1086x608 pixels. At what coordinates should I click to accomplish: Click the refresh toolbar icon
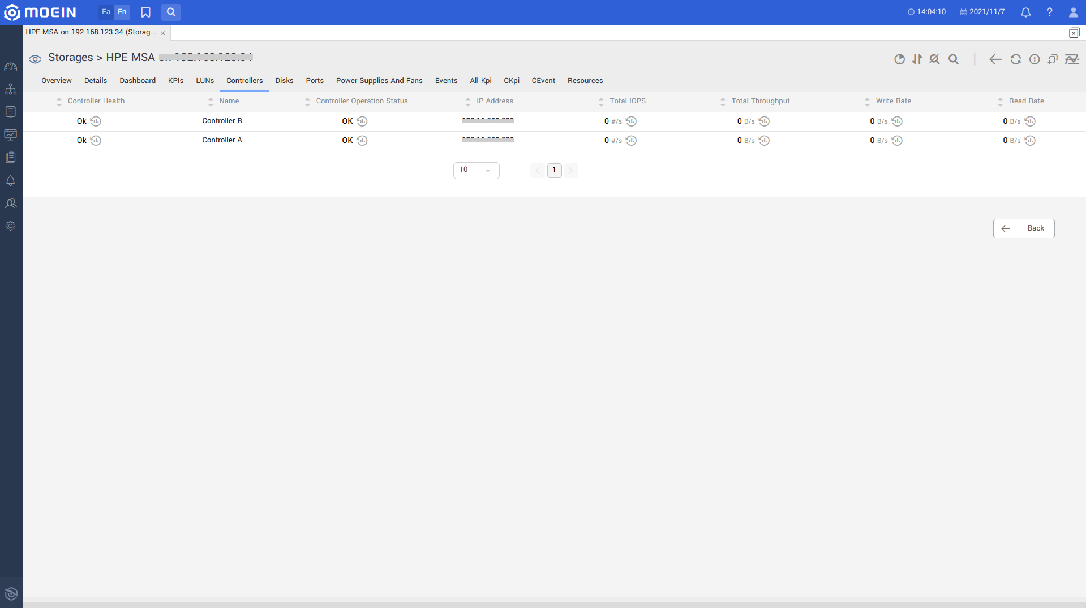coord(1016,59)
